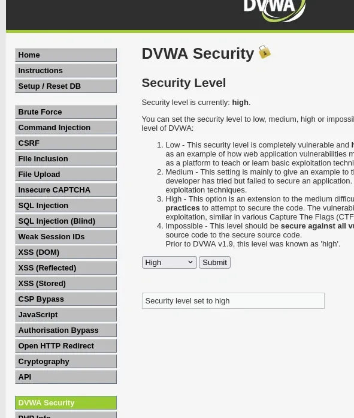Image resolution: width=354 pixels, height=418 pixels.
Task: Click the padlock icon beside DVWA Security heading
Action: coord(264,52)
